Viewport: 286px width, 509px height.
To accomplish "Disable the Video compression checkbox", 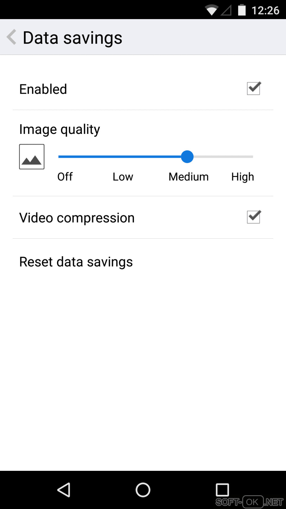I will click(x=253, y=217).
